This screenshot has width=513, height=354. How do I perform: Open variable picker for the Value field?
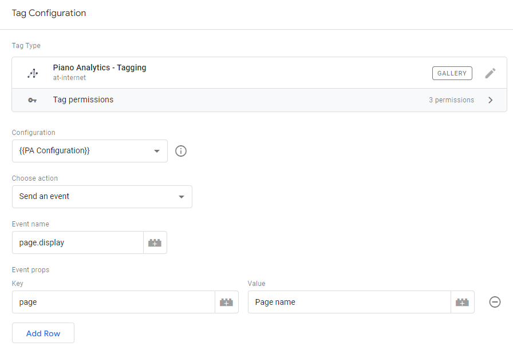pyautogui.click(x=462, y=302)
